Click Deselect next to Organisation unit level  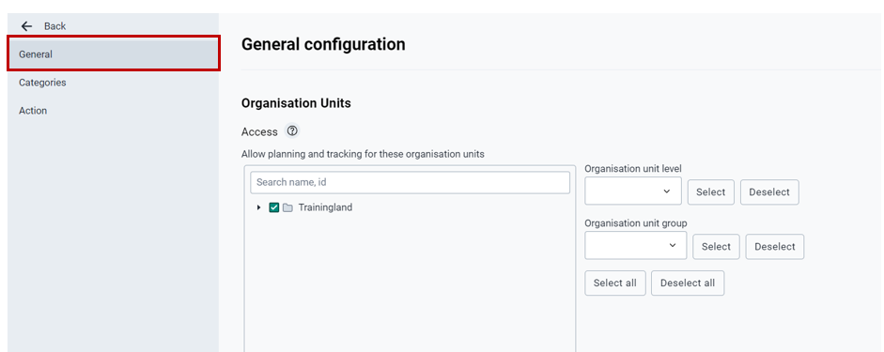pos(769,192)
